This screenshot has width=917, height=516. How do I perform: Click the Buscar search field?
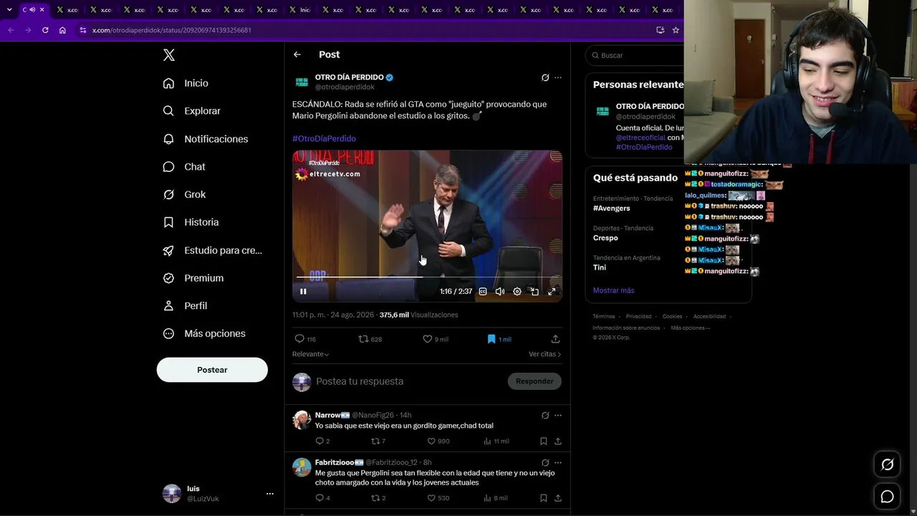tap(635, 55)
